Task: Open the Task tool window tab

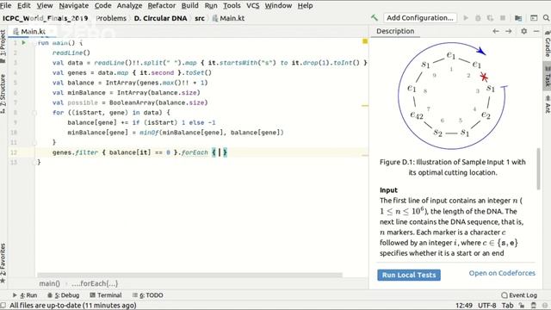Action: point(548,77)
